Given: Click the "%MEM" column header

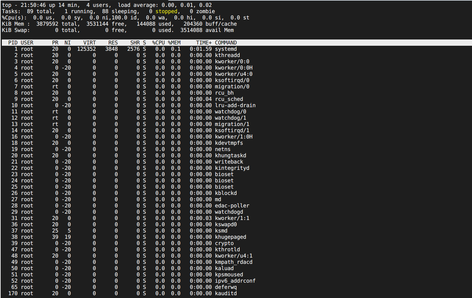Looking at the screenshot, I should 174,43.
